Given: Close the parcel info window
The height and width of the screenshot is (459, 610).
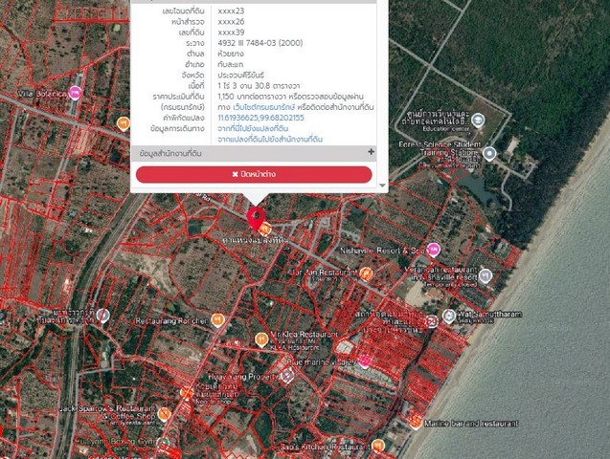Looking at the screenshot, I should point(254,174).
